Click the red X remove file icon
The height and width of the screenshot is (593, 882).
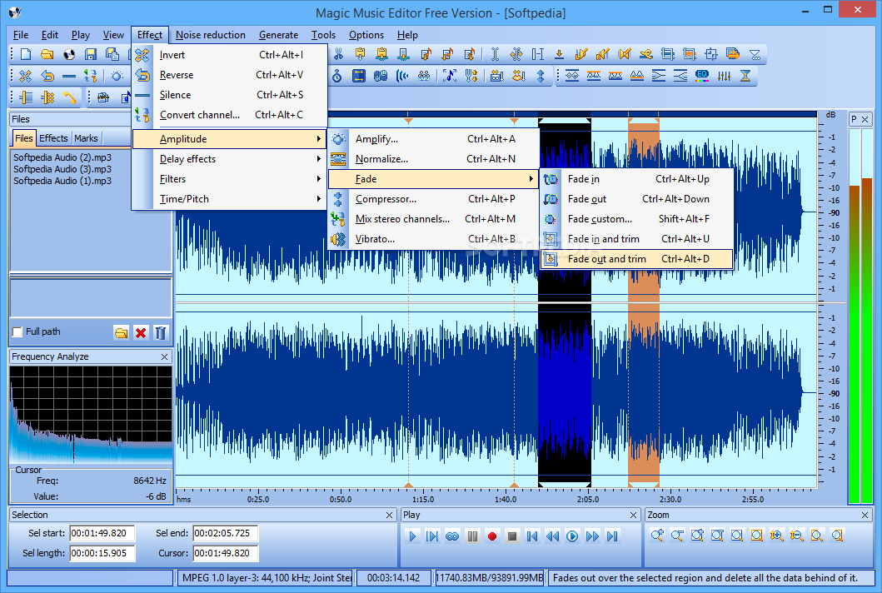(141, 332)
